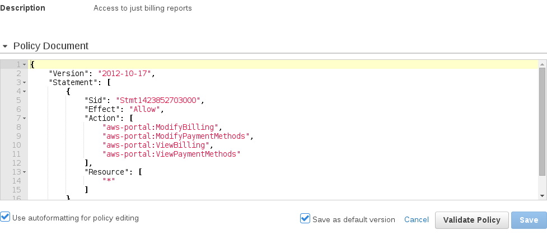Image resolution: width=547 pixels, height=244 pixels.
Task: Cancel the policy edit
Action: 416,220
